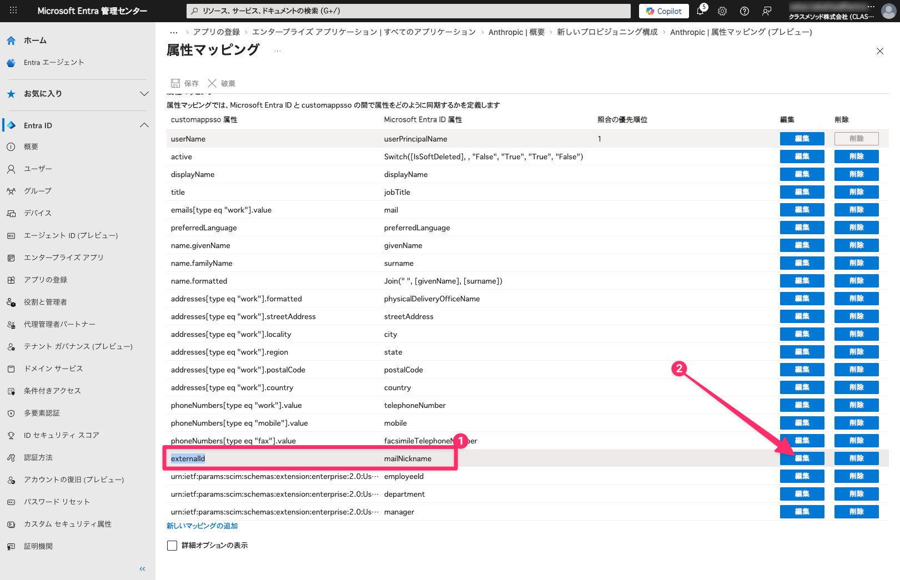Click the help question mark icon
This screenshot has width=900, height=580.
tap(745, 11)
